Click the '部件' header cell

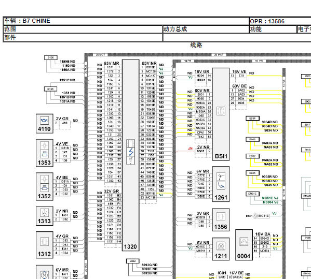pyautogui.click(x=83, y=37)
